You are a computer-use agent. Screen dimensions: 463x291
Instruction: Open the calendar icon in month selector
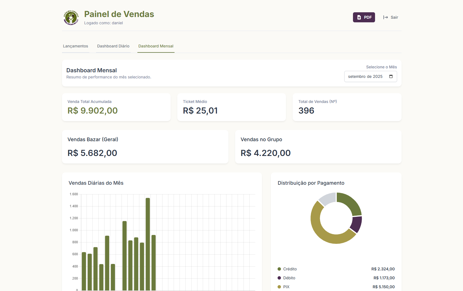[390, 76]
